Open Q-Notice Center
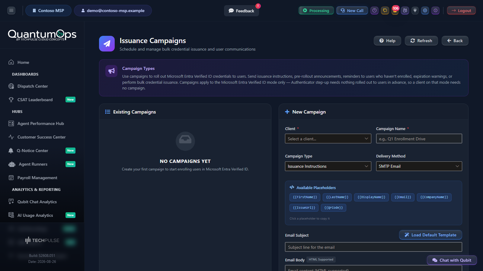This screenshot has height=271, width=483. 42,151
